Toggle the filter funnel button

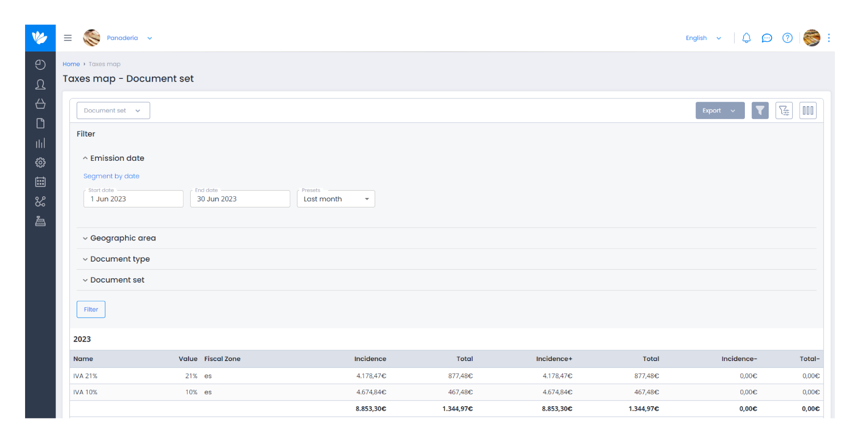coord(760,111)
